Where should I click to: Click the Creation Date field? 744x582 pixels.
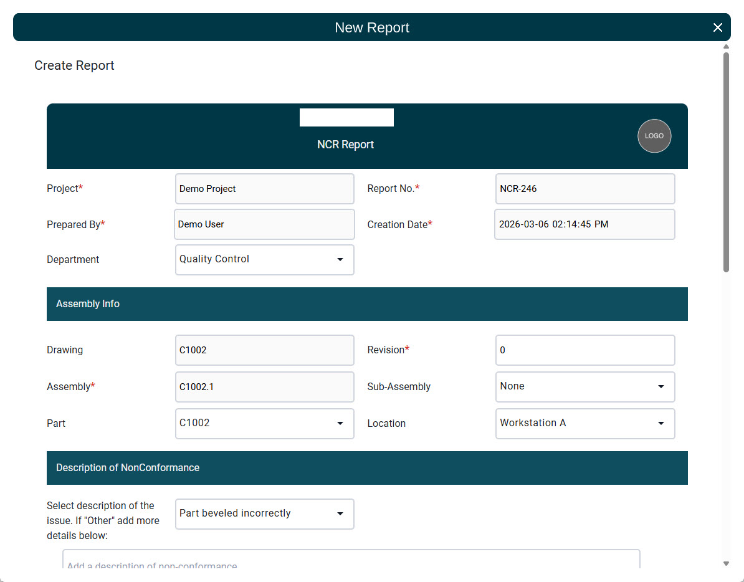pyautogui.click(x=584, y=224)
